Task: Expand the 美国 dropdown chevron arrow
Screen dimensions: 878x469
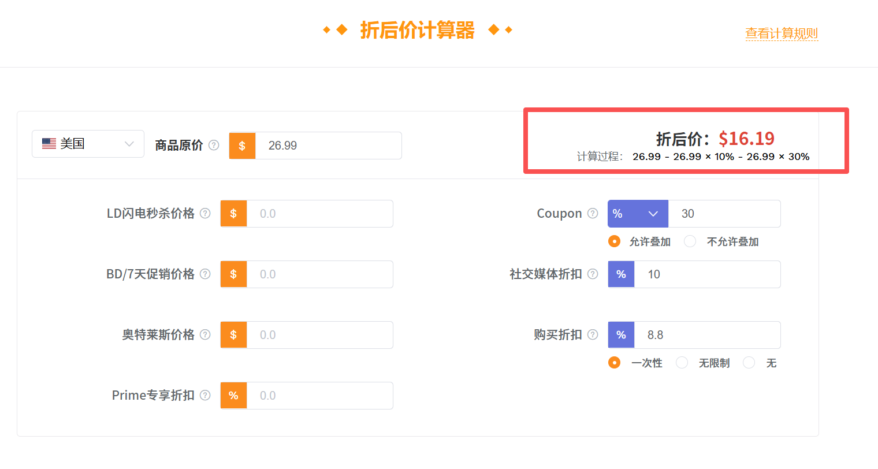Action: click(129, 143)
